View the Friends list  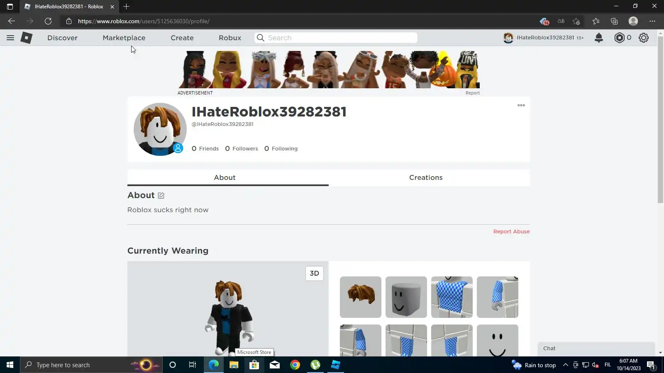click(x=205, y=149)
